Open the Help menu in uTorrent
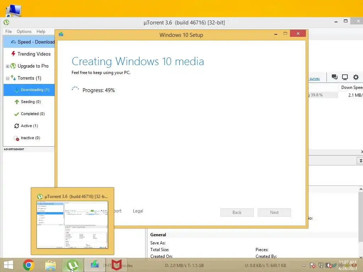 [41, 32]
